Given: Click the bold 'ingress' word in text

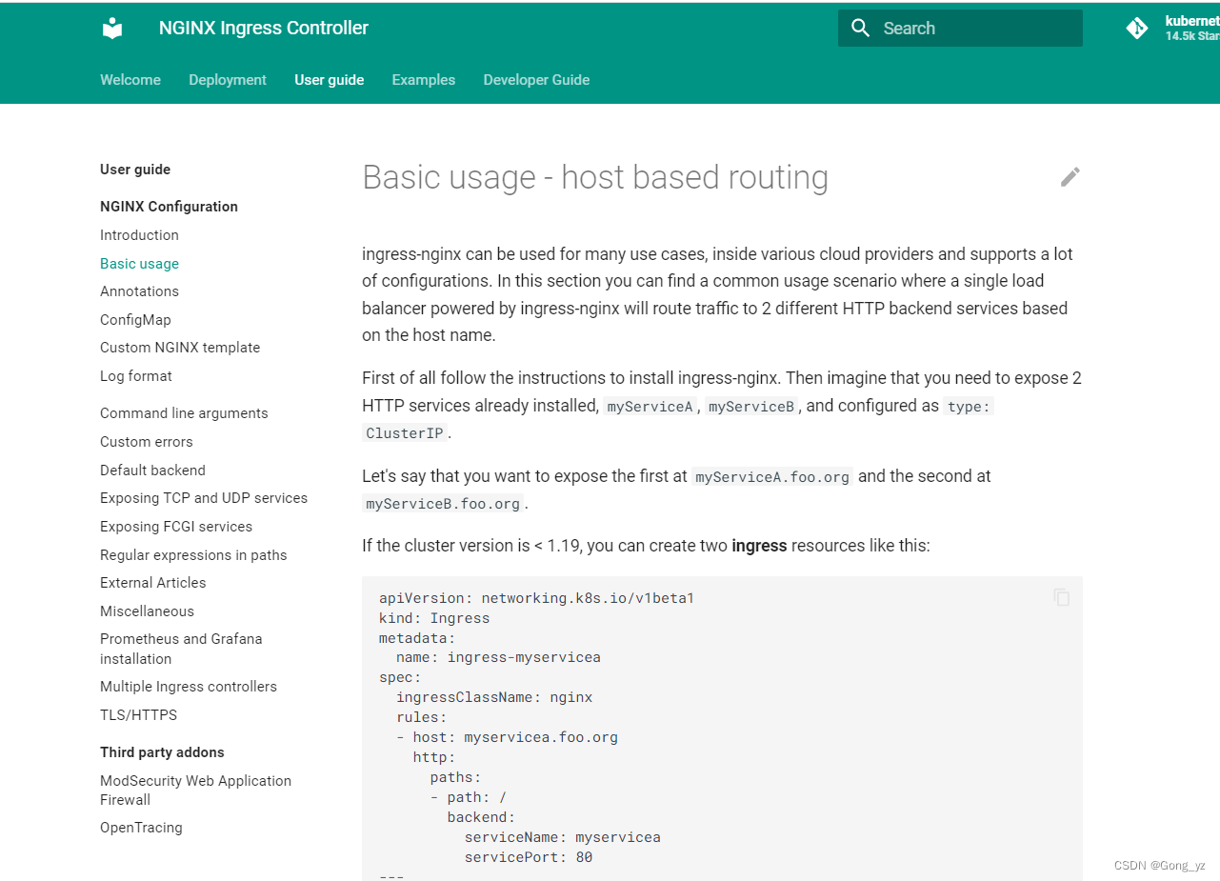Looking at the screenshot, I should [759, 546].
